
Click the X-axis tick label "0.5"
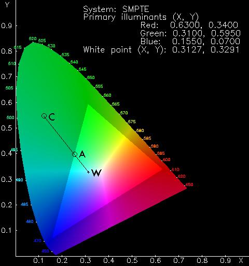point(132,260)
